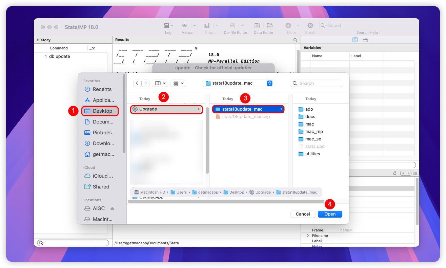
Task: Open the Do-file Editor
Action: pos(232,26)
